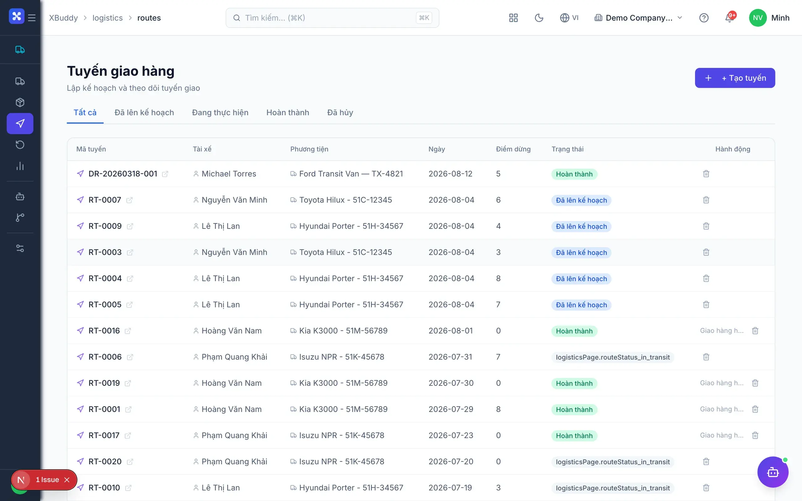Open the 1 Issue indicator

47,479
